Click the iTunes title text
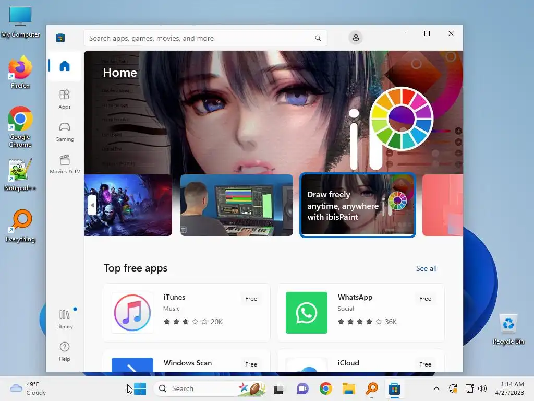The height and width of the screenshot is (401, 534). click(x=174, y=297)
